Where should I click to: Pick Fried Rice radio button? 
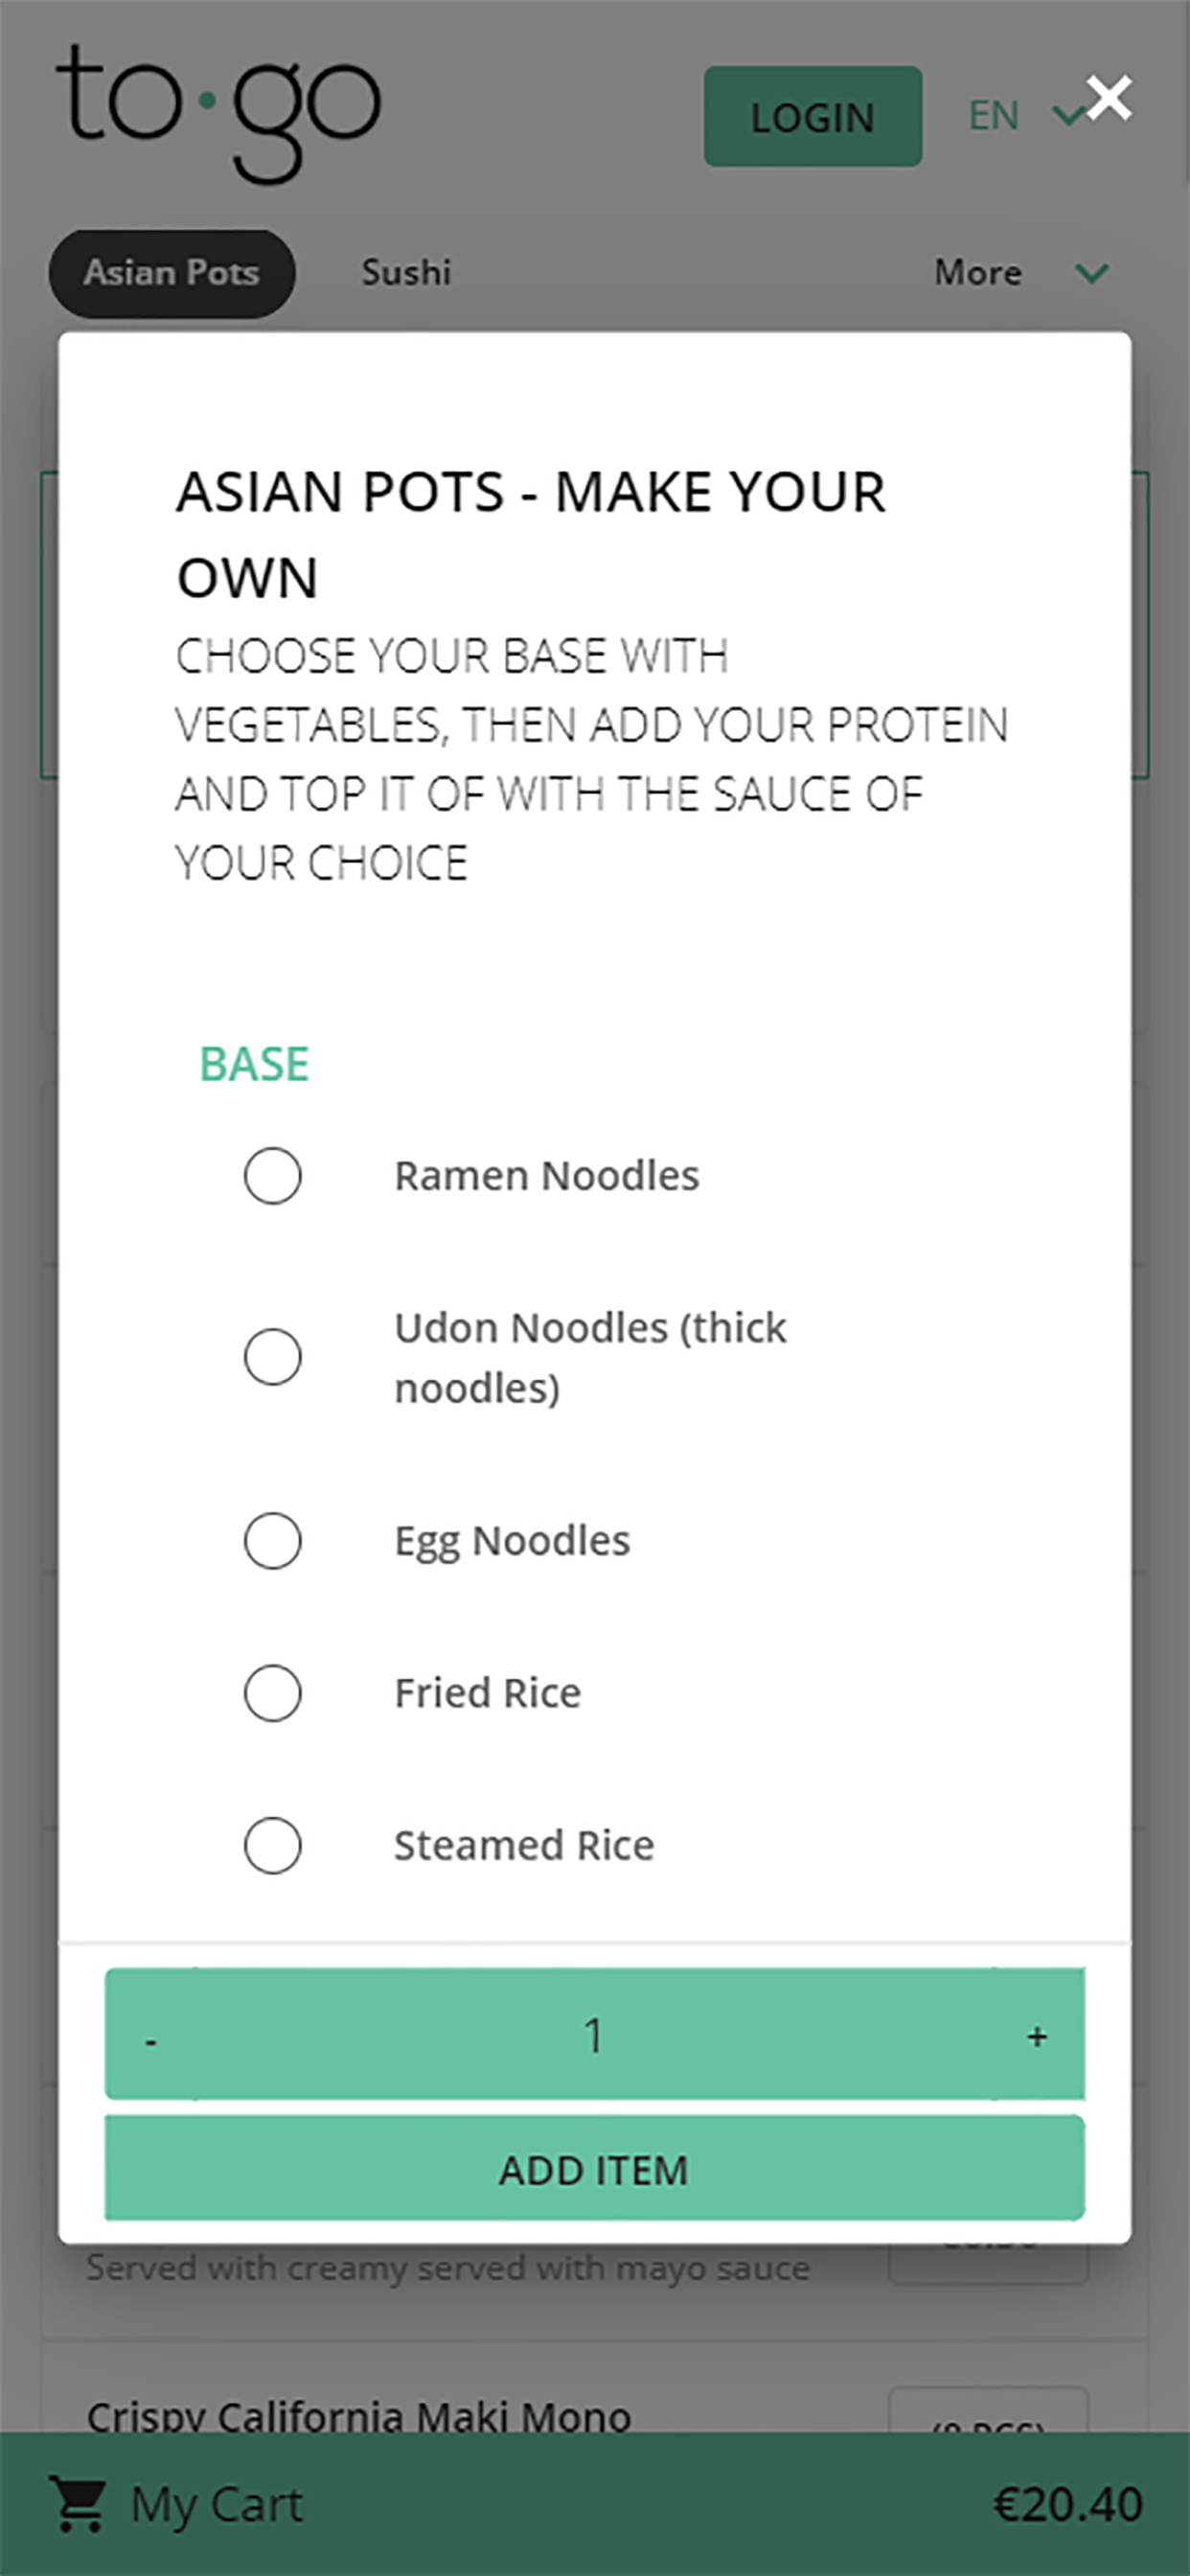(273, 1693)
